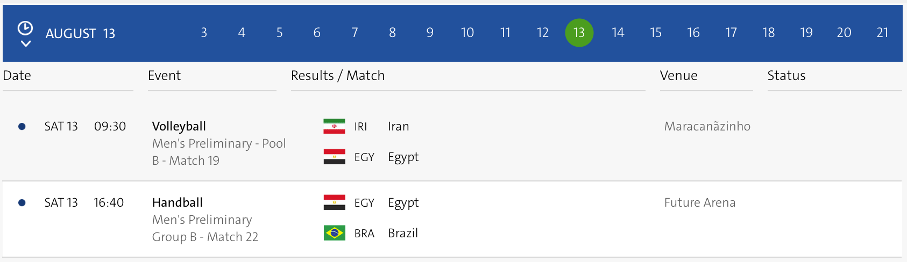
Task: Click Egypt flag in Handball match
Action: (x=334, y=202)
